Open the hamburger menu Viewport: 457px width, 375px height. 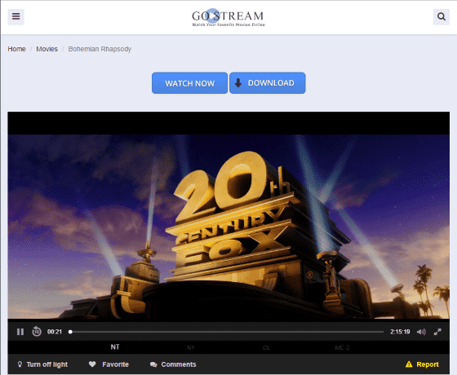pos(16,16)
